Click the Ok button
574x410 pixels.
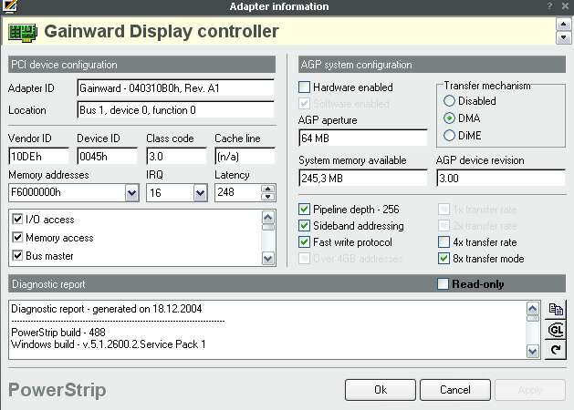click(381, 390)
